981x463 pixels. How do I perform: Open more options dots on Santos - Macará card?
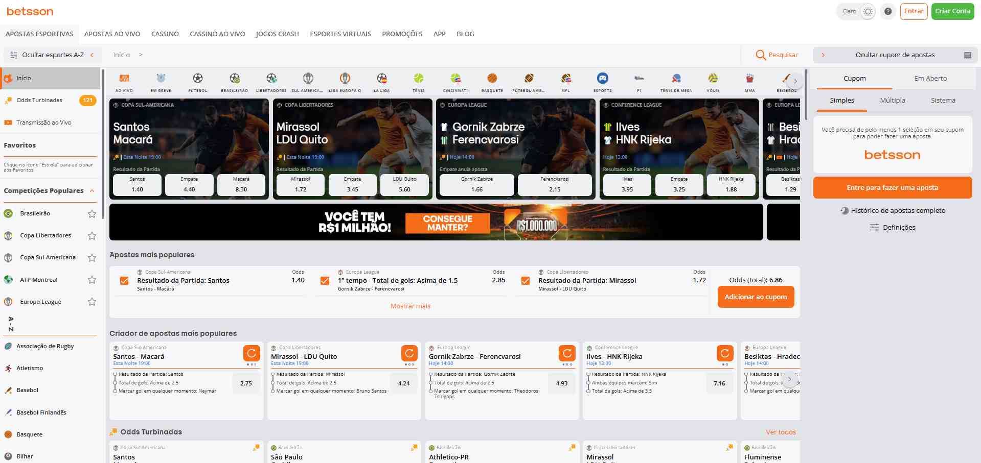(252, 364)
